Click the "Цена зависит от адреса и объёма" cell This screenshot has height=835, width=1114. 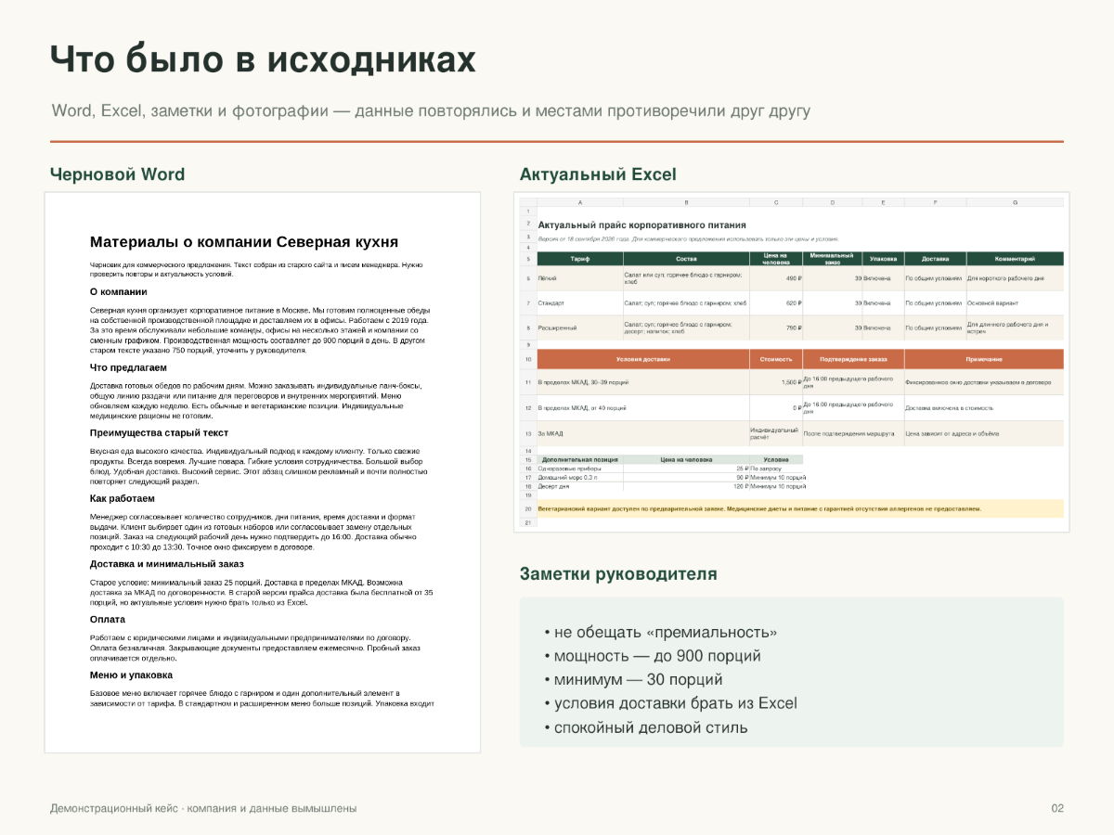984,433
